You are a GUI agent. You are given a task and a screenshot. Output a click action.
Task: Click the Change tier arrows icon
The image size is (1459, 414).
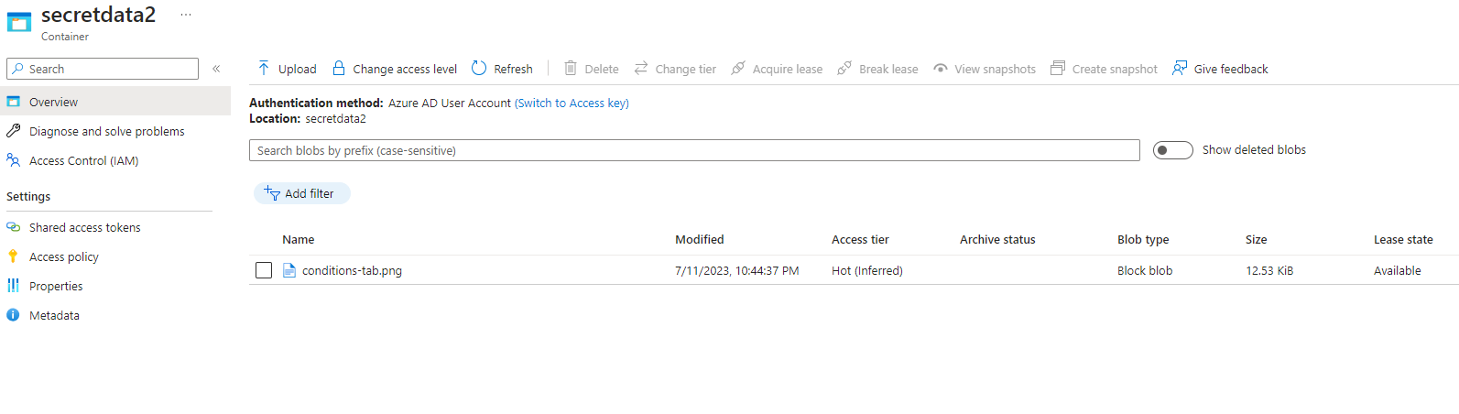click(641, 68)
